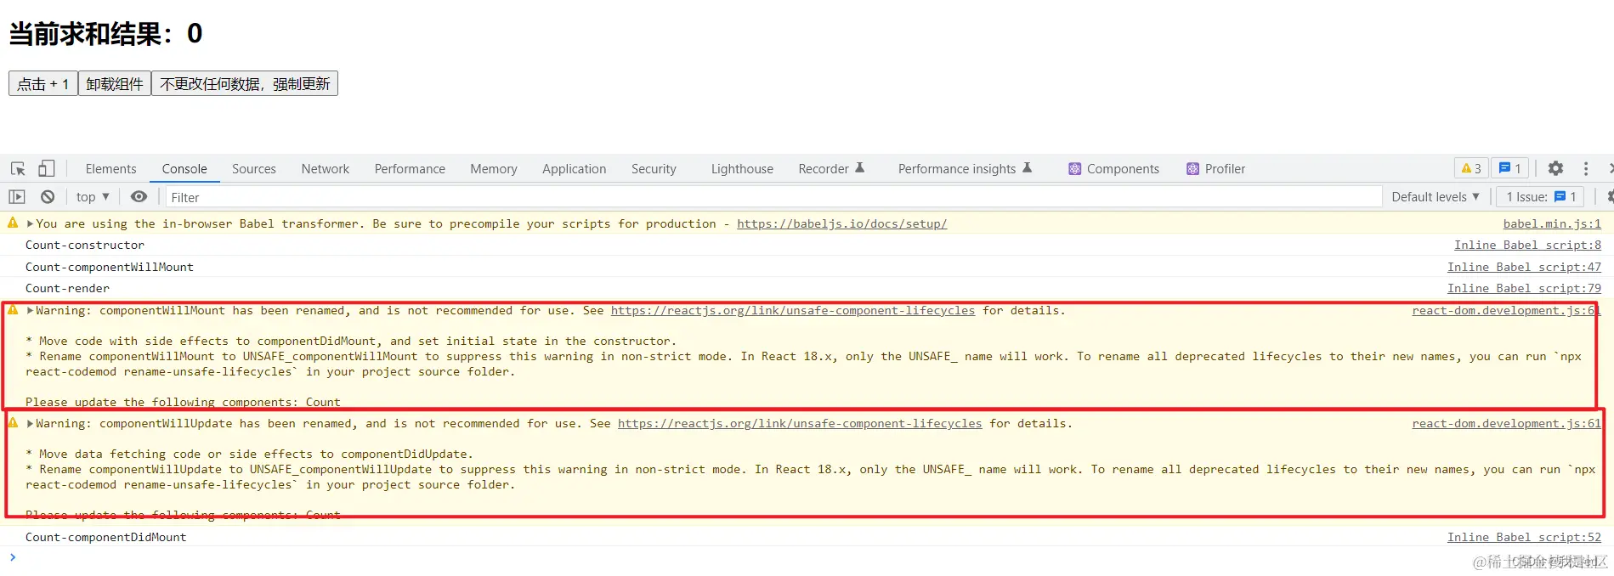Toggle the device toolbar icon
The image size is (1614, 576).
47,168
